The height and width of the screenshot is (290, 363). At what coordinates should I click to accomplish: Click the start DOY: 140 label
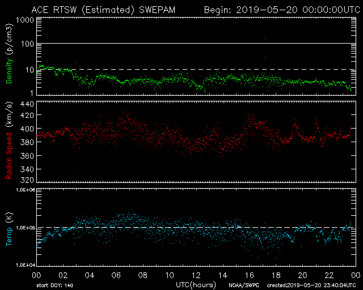pyautogui.click(x=54, y=285)
